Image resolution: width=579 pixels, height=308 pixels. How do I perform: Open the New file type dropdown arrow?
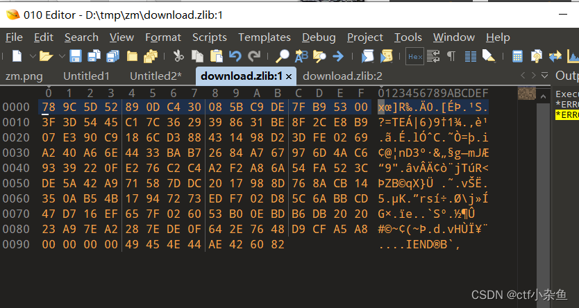33,56
